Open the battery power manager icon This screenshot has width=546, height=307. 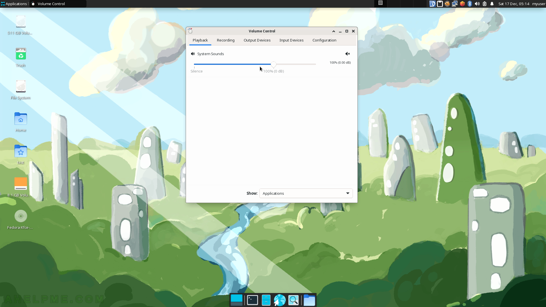[485, 4]
